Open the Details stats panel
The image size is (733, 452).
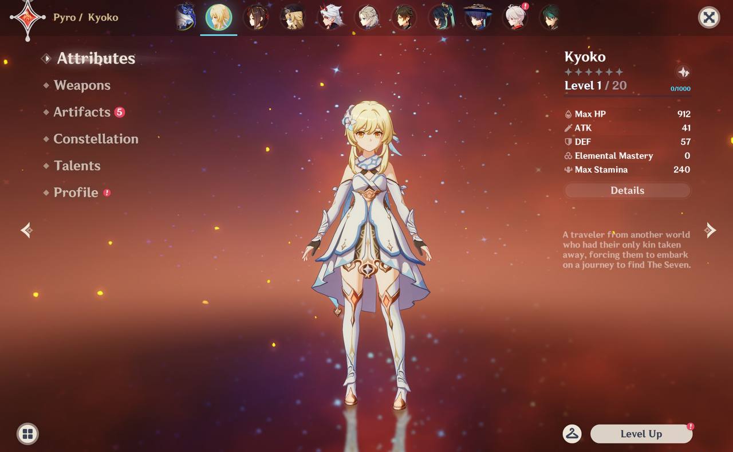coord(628,191)
